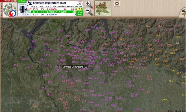
Task: Select the DP°C column header
Action: (47, 6)
